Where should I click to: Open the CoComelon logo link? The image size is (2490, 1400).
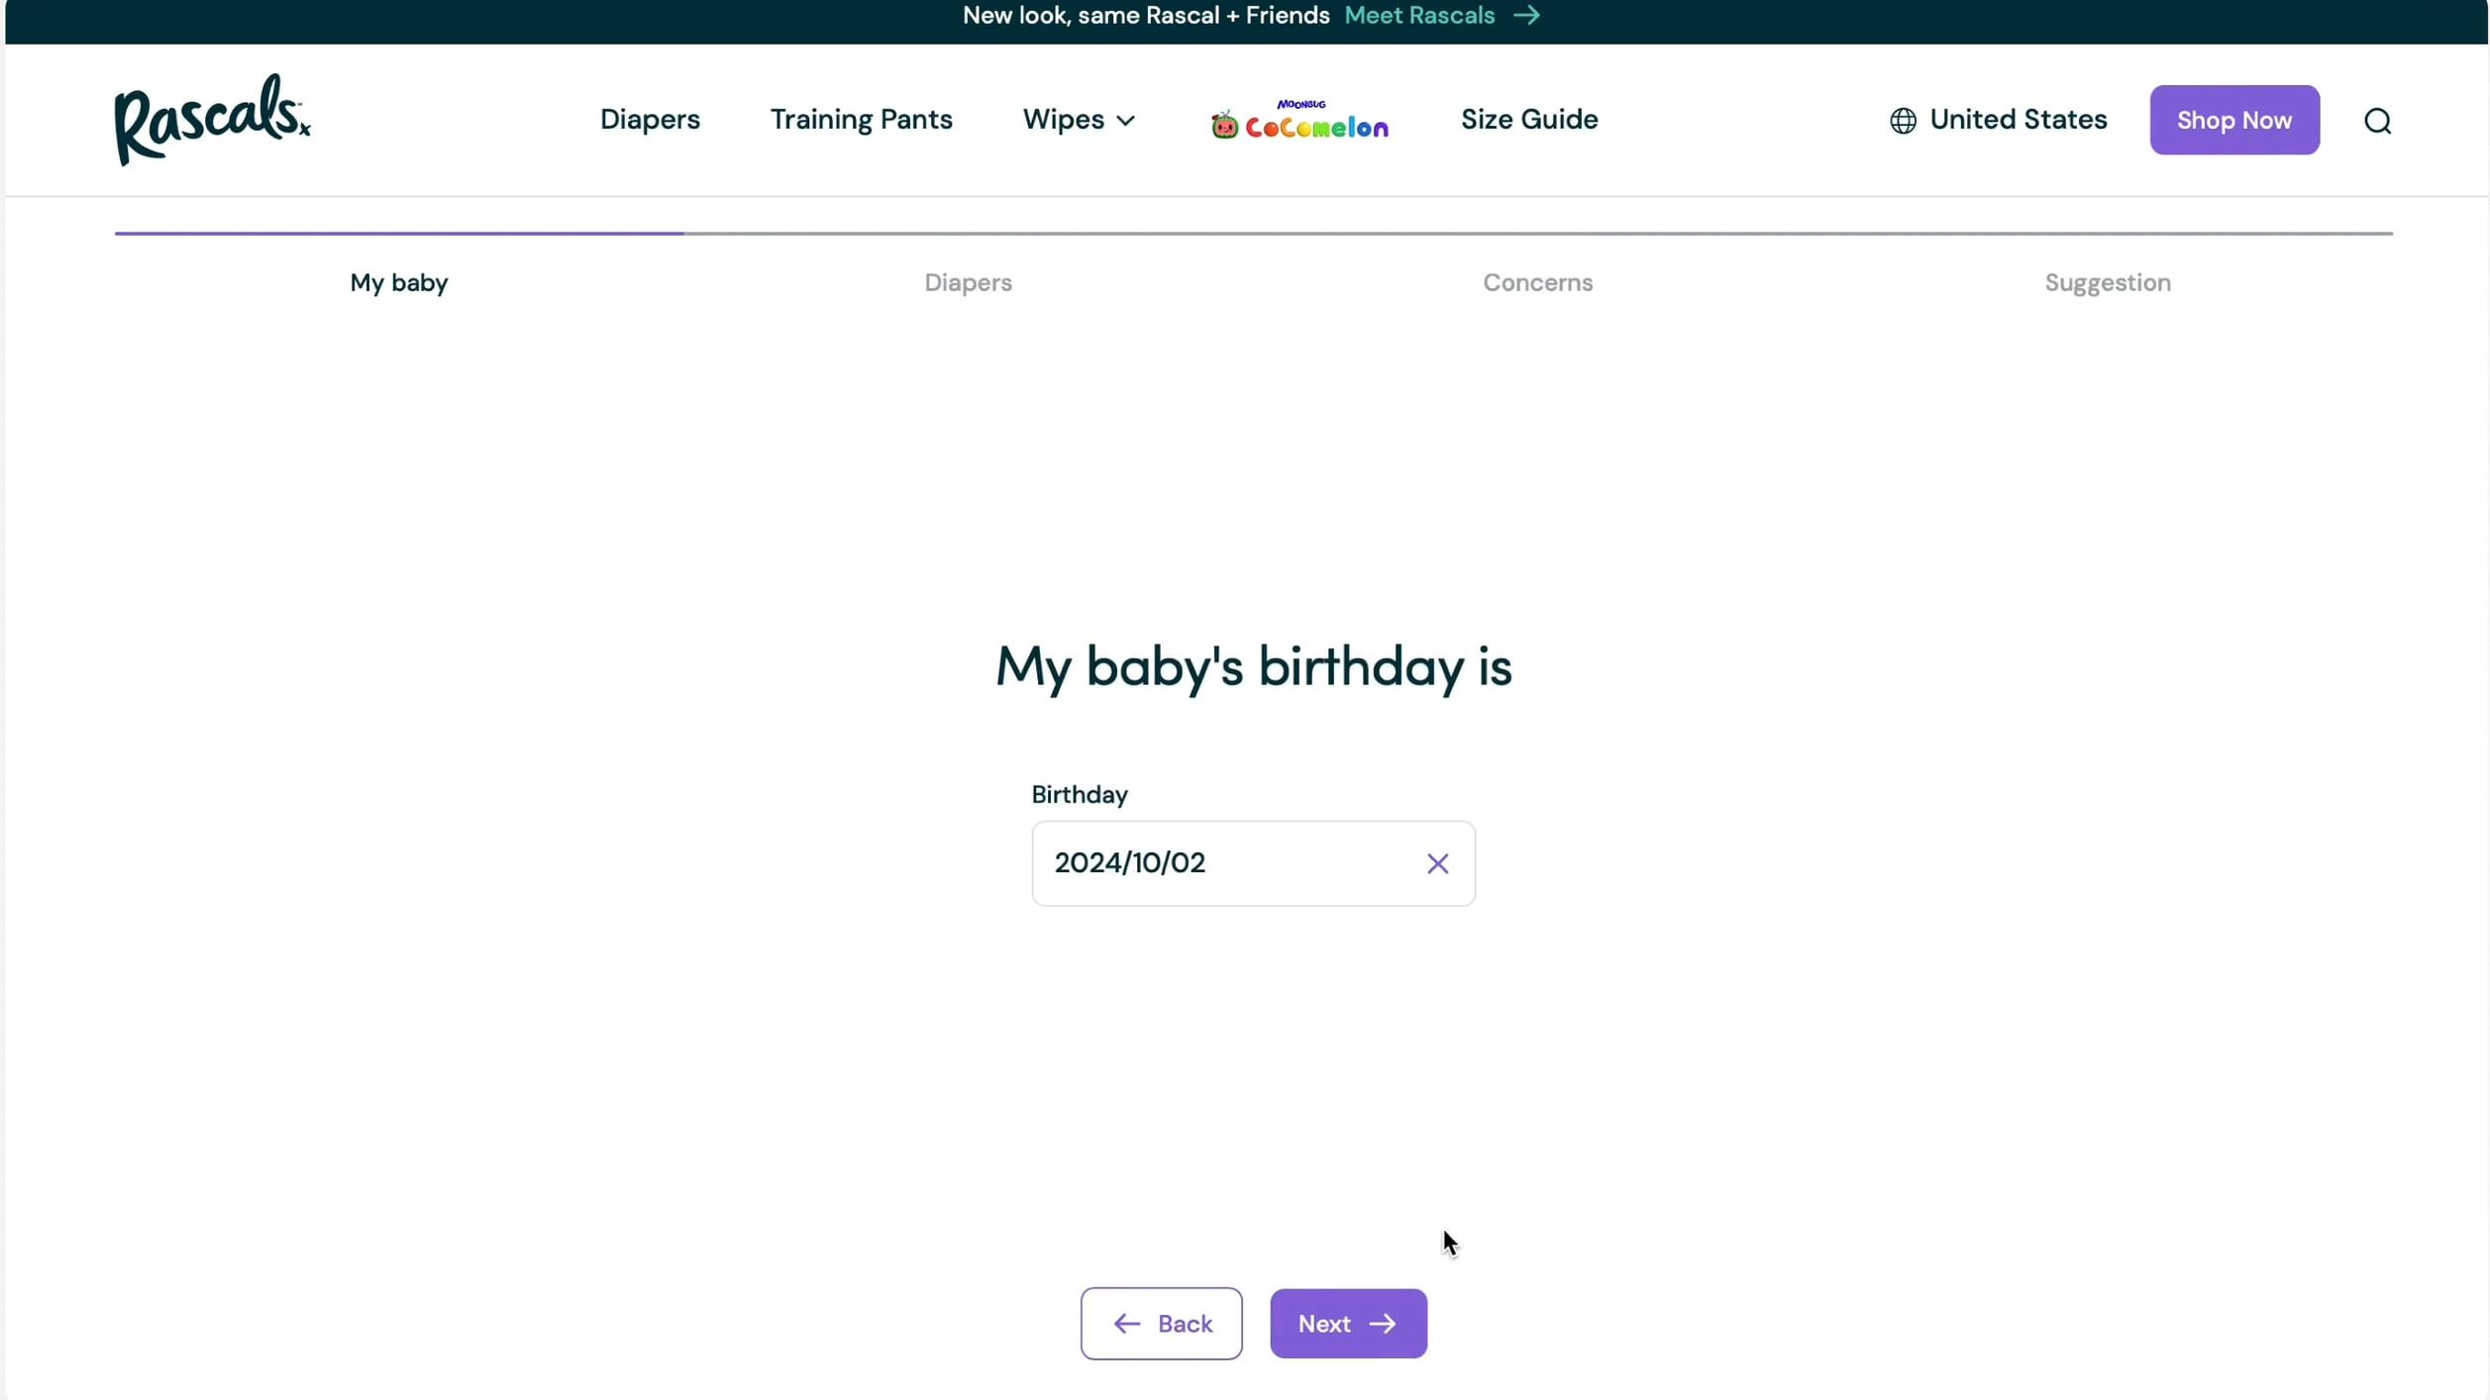coord(1298,120)
